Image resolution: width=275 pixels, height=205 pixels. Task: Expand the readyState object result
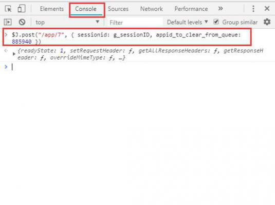(14, 54)
